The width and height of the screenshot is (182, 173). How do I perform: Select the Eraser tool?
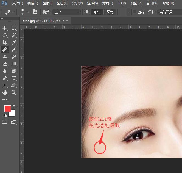coord(5,64)
